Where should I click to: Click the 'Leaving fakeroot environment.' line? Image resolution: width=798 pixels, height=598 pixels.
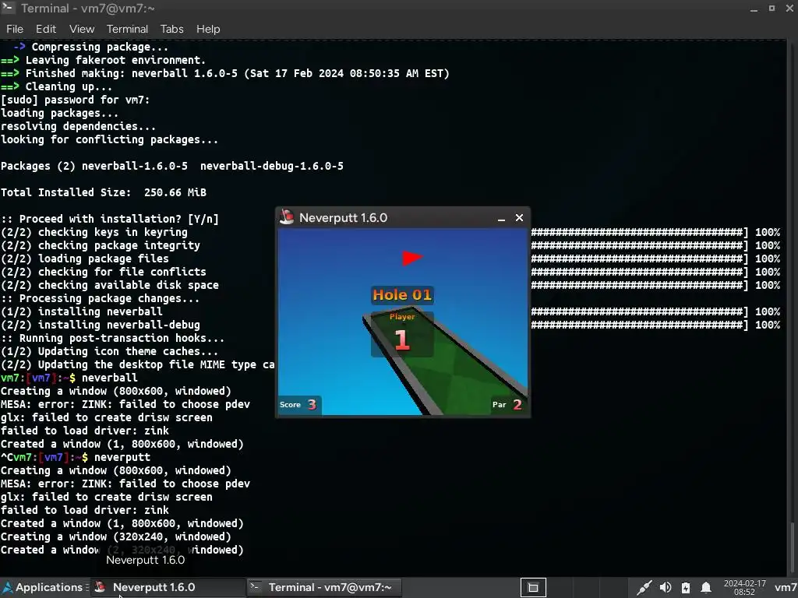tap(103, 60)
